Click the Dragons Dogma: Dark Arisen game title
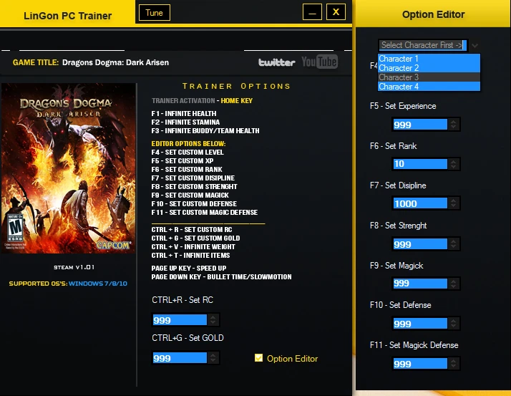Image resolution: width=511 pixels, height=396 pixels. [x=115, y=62]
